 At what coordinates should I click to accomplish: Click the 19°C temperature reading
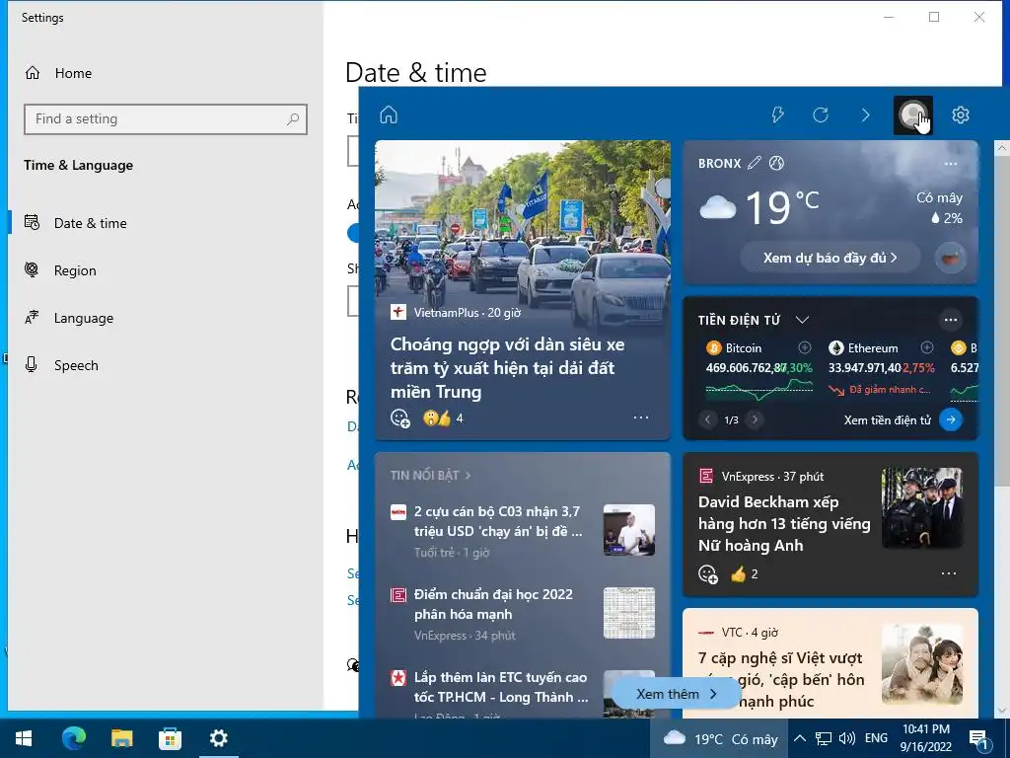click(x=782, y=207)
